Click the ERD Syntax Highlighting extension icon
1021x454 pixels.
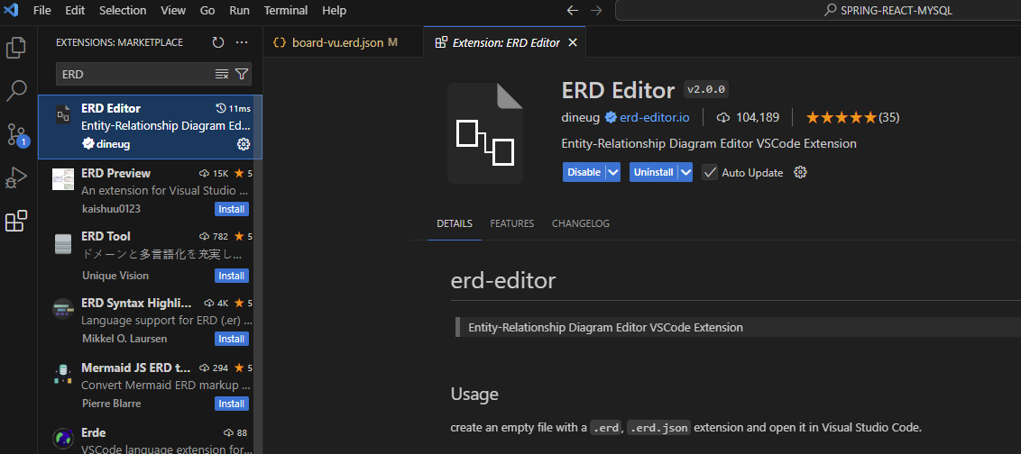coord(63,309)
